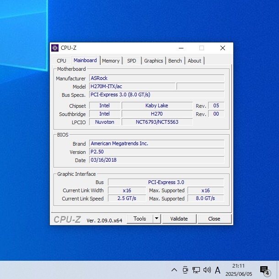The height and width of the screenshot is (279, 279).
Task: Click BIOS date 03/16/2018
Action: [156, 160]
